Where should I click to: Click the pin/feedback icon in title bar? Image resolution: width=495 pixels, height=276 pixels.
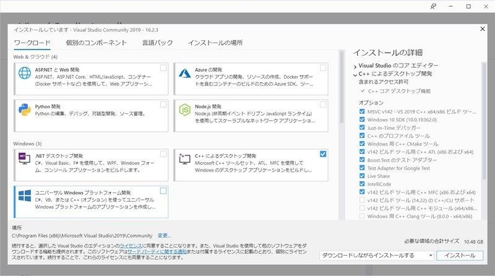[x=433, y=6]
